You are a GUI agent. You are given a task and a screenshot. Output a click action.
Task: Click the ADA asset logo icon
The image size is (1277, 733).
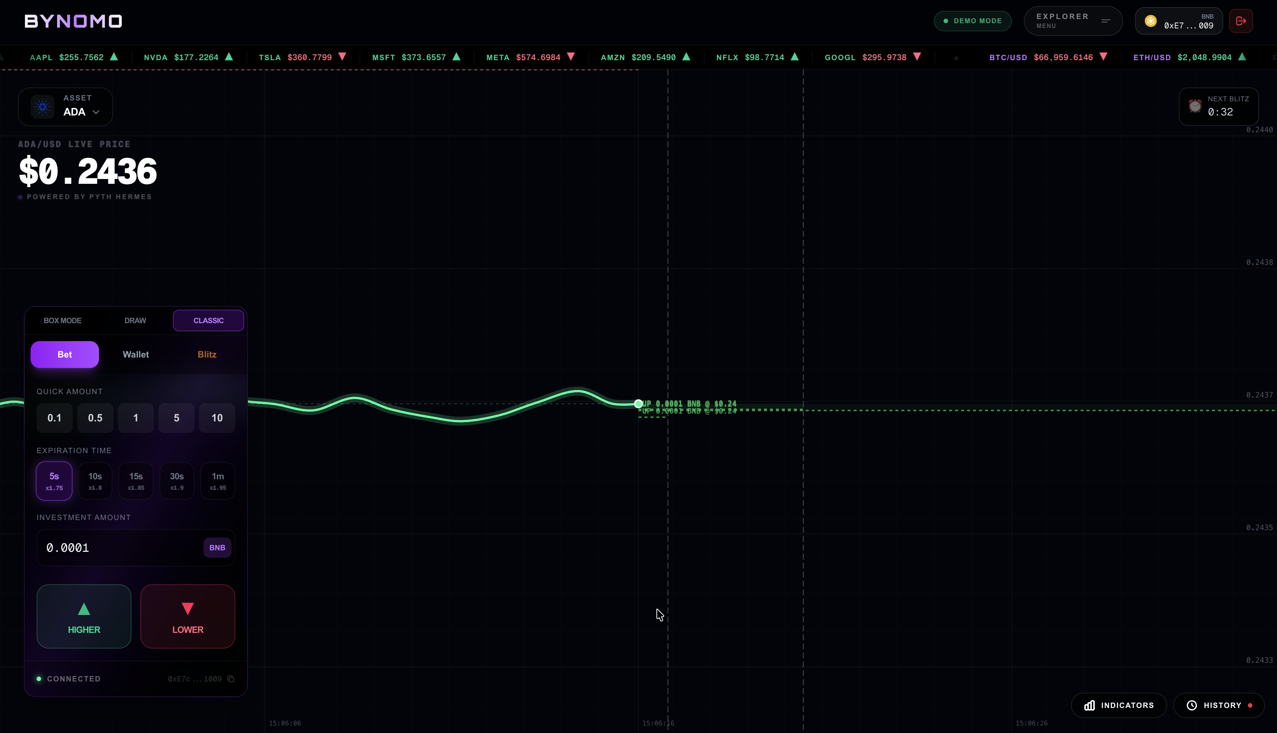point(43,107)
